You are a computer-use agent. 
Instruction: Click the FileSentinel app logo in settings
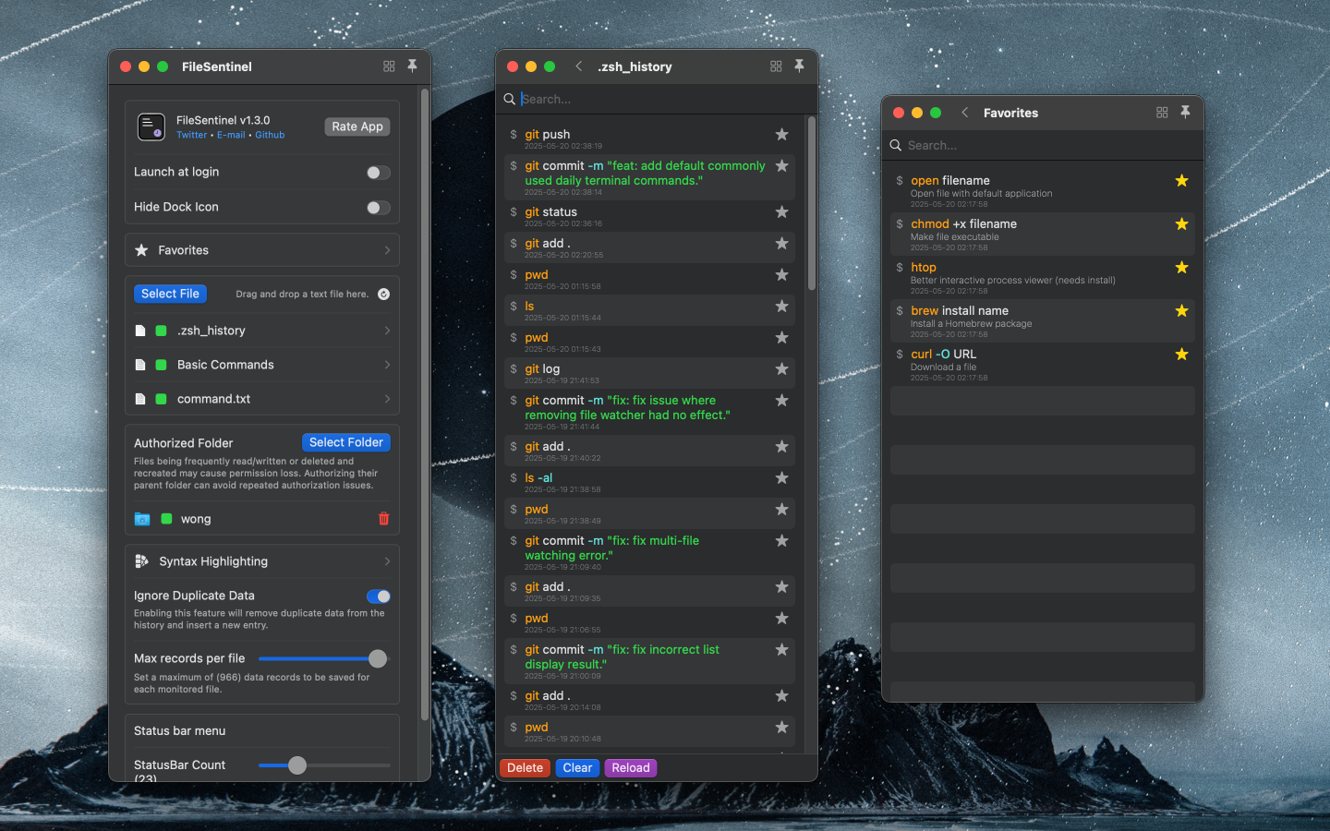(150, 126)
